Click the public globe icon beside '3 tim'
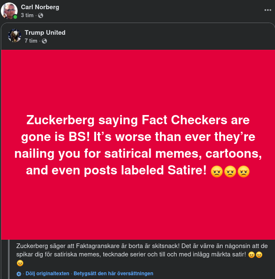 click(41, 15)
